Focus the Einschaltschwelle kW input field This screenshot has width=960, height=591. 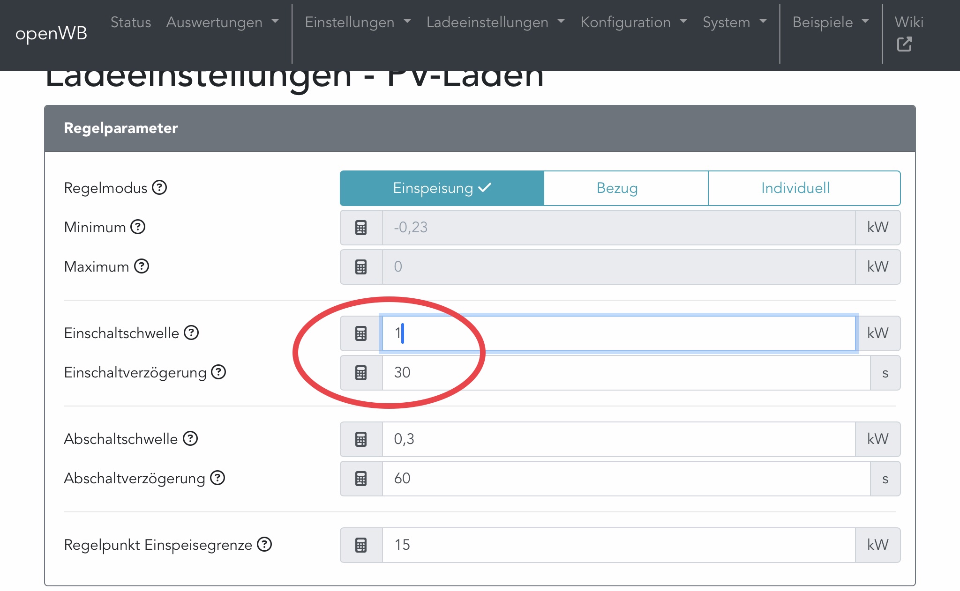tap(619, 333)
